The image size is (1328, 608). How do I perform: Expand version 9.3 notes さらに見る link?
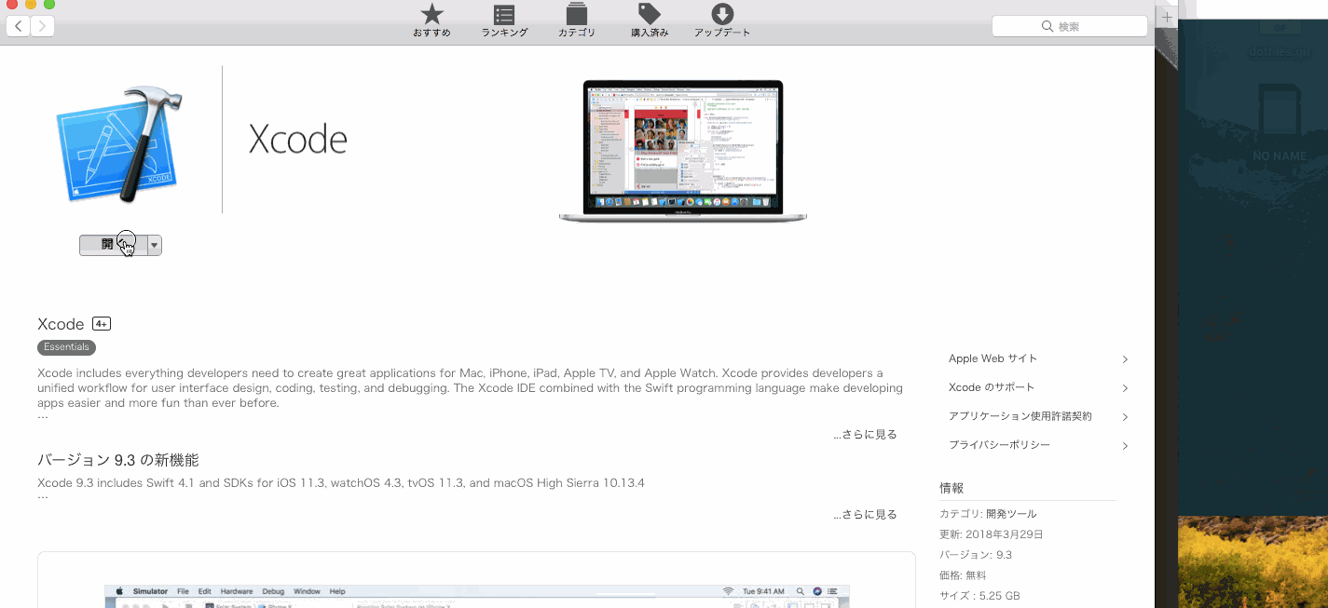(x=865, y=515)
